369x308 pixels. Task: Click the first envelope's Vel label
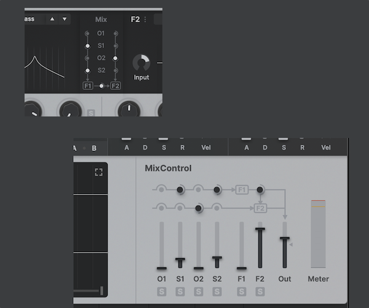pos(206,147)
